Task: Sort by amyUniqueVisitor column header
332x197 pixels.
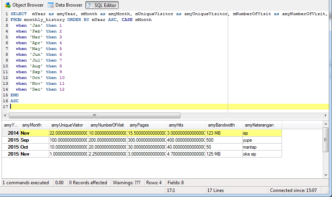Action: pyautogui.click(x=69, y=125)
